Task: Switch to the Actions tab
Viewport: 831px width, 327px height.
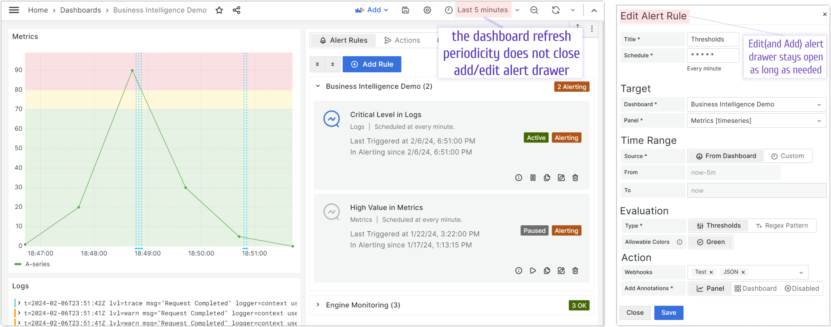Action: pyautogui.click(x=403, y=40)
